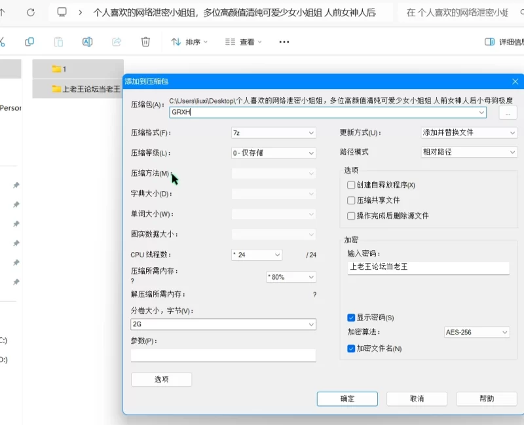
Task: Open the 加密算法 dropdown showing AES-256
Action: (x=477, y=332)
